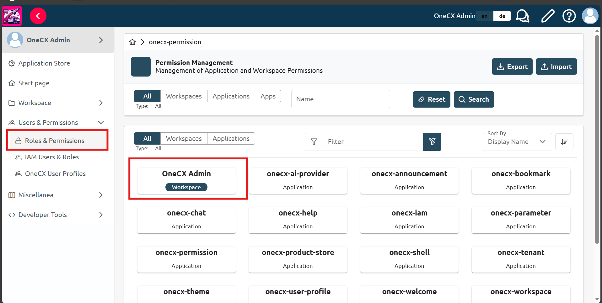Open the user avatar menu
The image size is (602, 303).
tap(590, 16)
